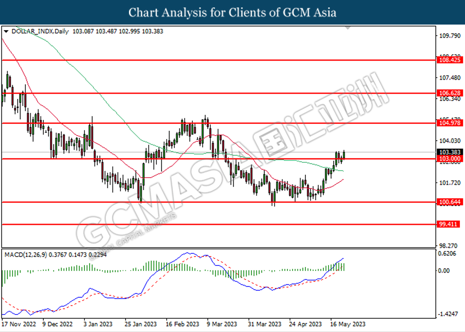Select the DOLLAR_INDX,Daily symbol label
The height and width of the screenshot is (332, 465).
pos(40,31)
